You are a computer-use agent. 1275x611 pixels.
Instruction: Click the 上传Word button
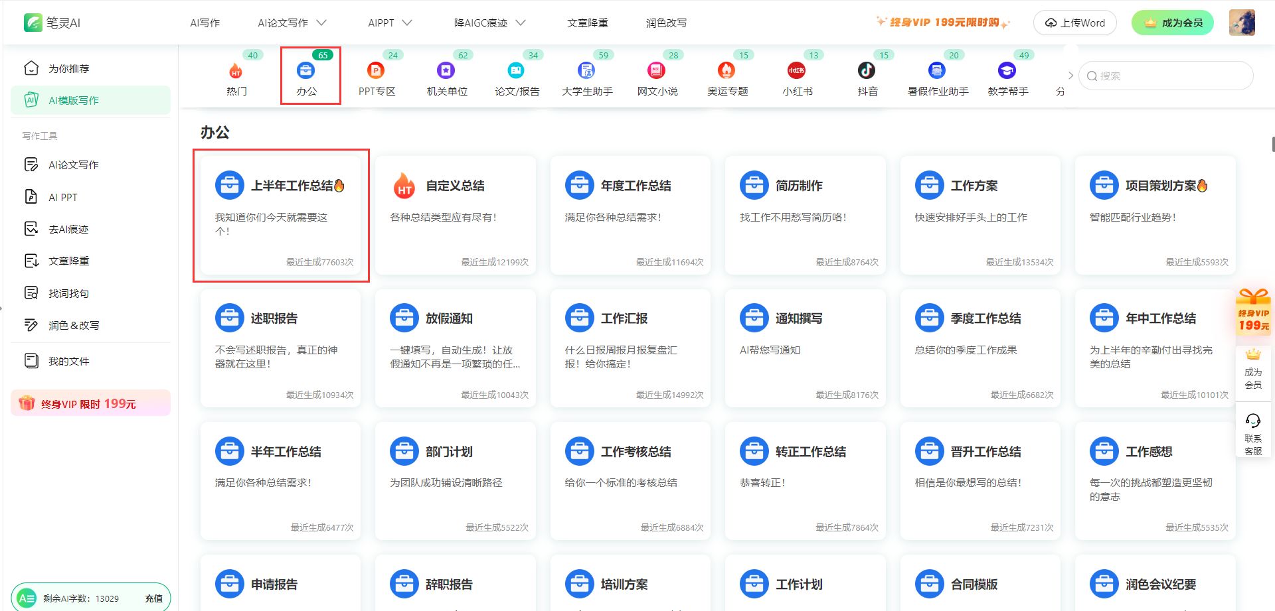(x=1075, y=23)
